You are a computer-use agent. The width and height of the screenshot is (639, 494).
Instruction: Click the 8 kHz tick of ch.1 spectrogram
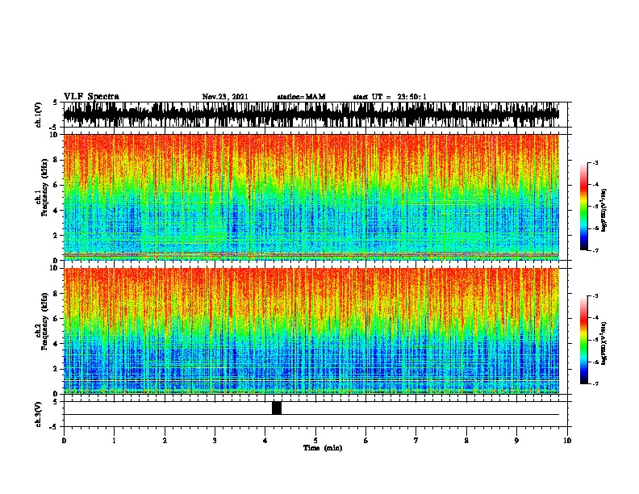click(56, 160)
